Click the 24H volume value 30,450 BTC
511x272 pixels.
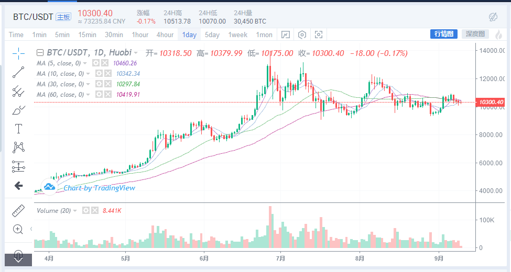[250, 21]
